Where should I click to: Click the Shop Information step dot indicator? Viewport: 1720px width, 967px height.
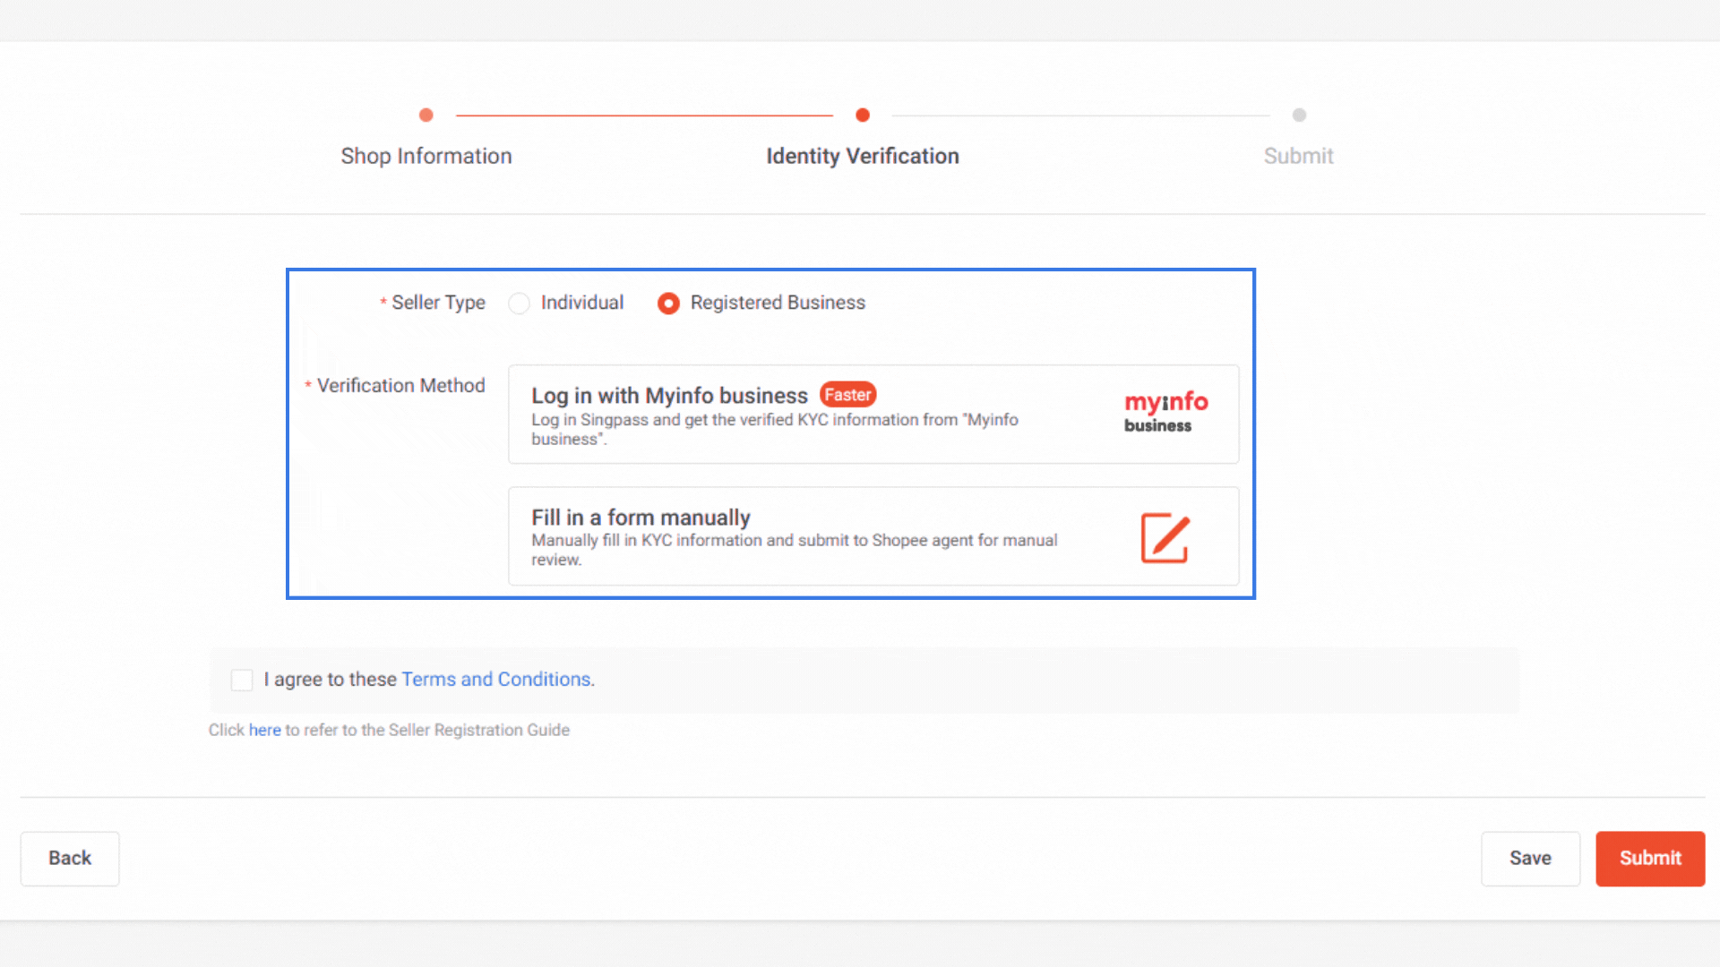click(426, 115)
